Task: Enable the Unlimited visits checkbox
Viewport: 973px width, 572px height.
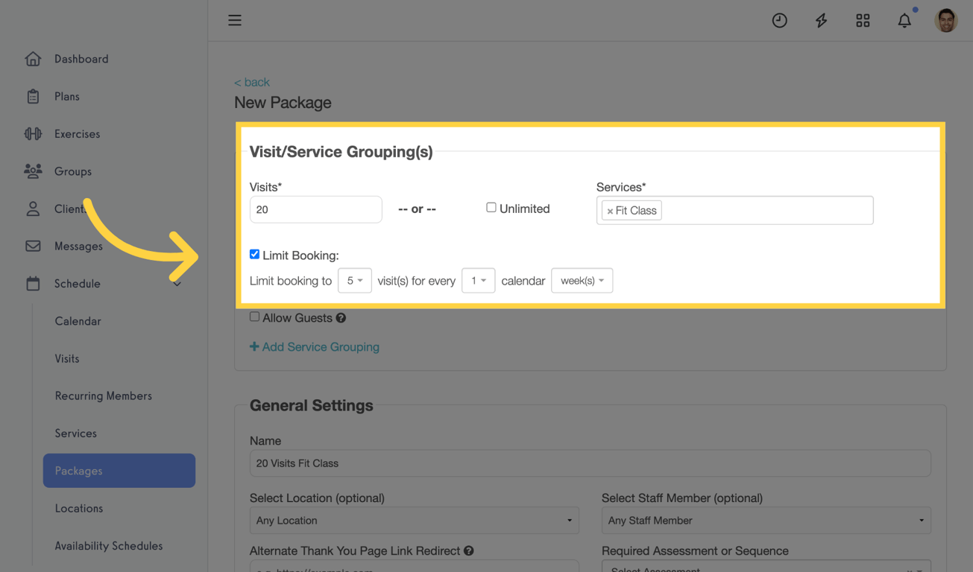Action: tap(491, 207)
